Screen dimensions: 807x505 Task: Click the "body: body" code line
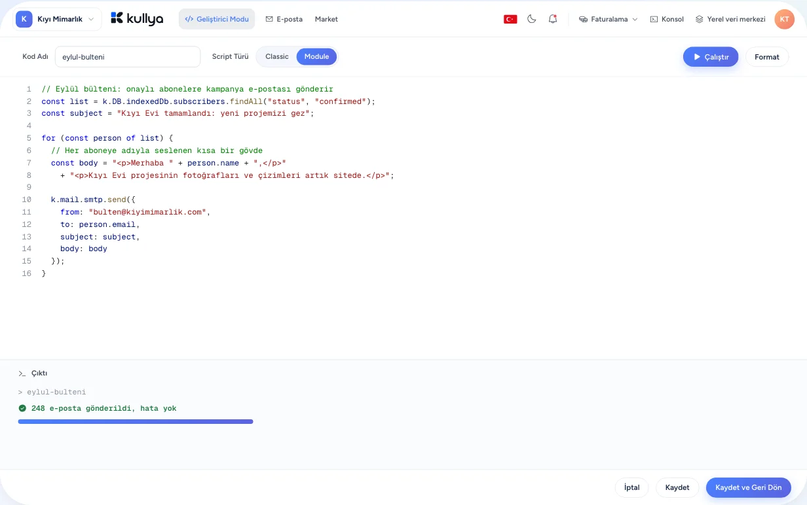coord(84,249)
